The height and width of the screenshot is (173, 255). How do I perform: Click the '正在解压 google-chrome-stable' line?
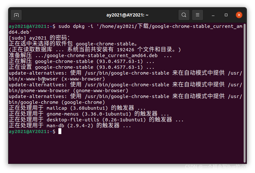point(81,61)
